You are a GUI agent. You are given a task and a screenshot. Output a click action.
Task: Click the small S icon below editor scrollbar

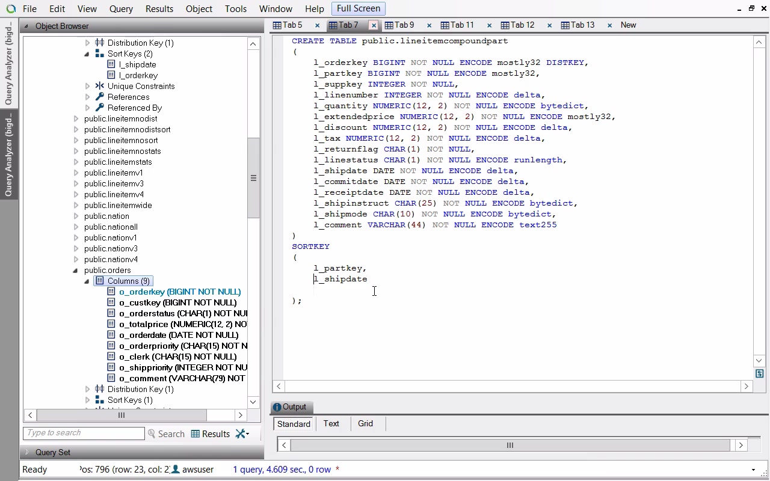pyautogui.click(x=759, y=373)
